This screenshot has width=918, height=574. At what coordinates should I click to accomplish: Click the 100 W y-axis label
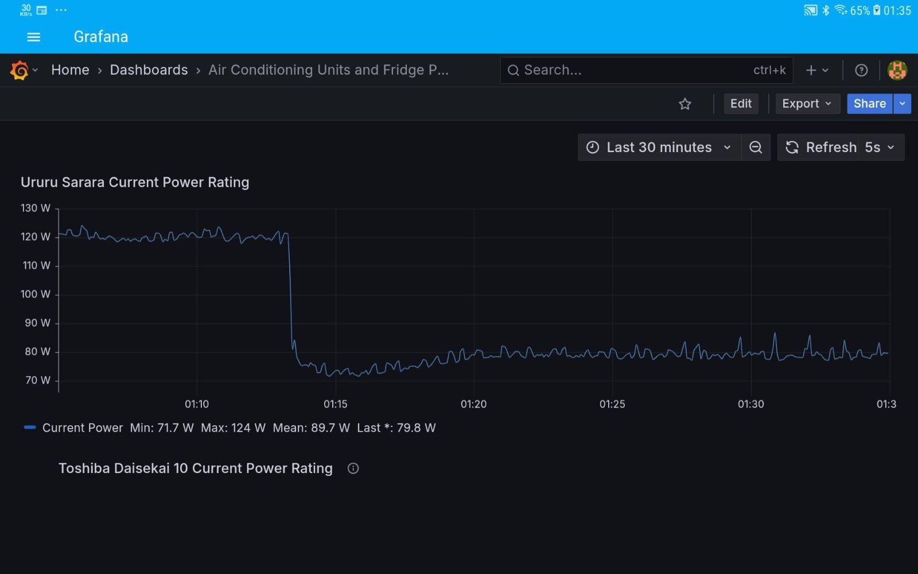tap(36, 294)
